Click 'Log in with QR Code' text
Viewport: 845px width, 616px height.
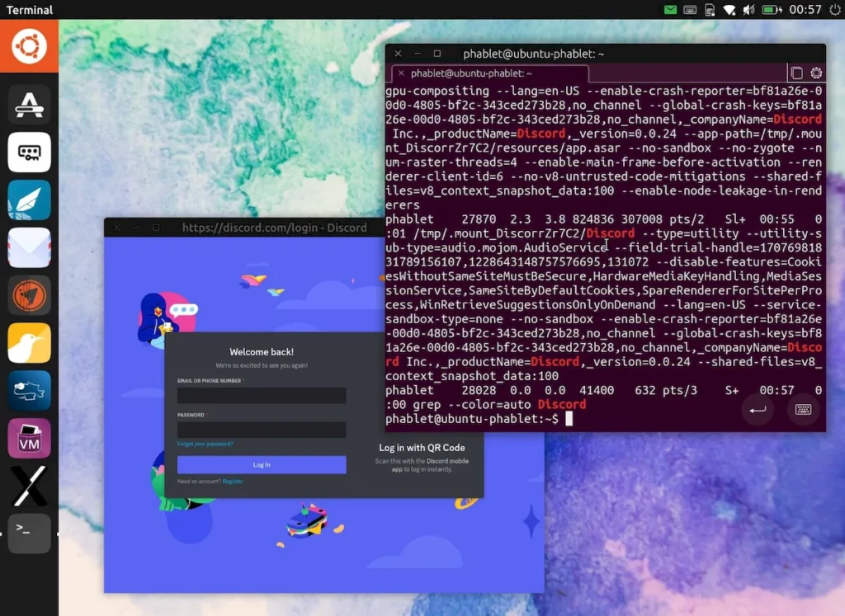pyautogui.click(x=422, y=448)
